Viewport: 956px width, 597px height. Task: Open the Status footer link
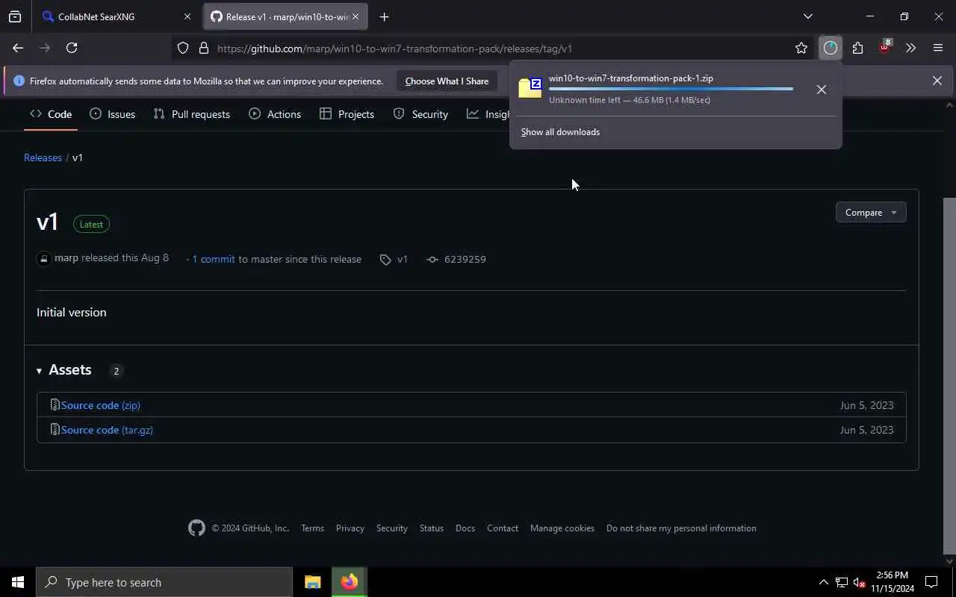point(431,528)
